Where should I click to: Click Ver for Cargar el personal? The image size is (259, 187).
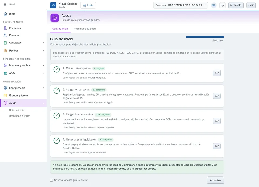(217, 96)
